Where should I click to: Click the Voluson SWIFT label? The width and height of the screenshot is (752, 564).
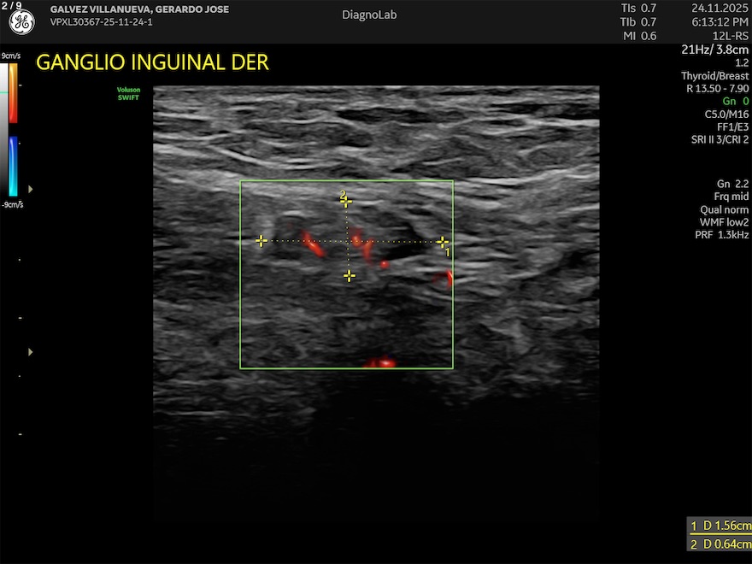pos(127,93)
